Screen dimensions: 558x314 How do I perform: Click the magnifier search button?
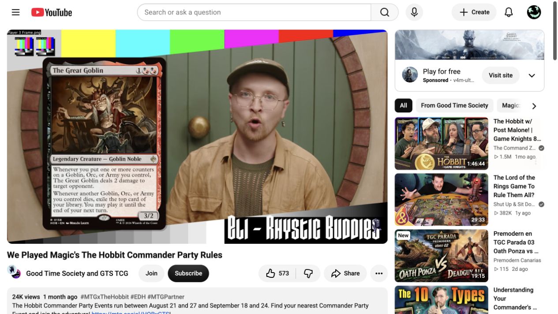coord(385,12)
